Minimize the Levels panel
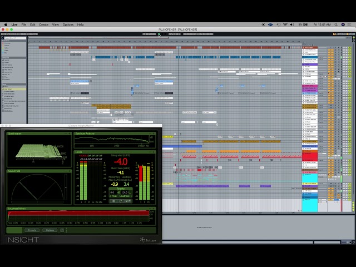Screen dimensions: 356x267 coord(150,152)
